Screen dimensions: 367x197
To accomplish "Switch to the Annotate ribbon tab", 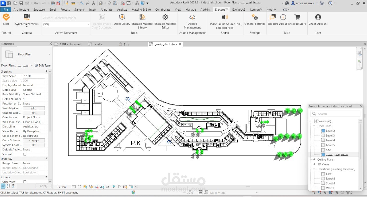I will click(107, 9).
